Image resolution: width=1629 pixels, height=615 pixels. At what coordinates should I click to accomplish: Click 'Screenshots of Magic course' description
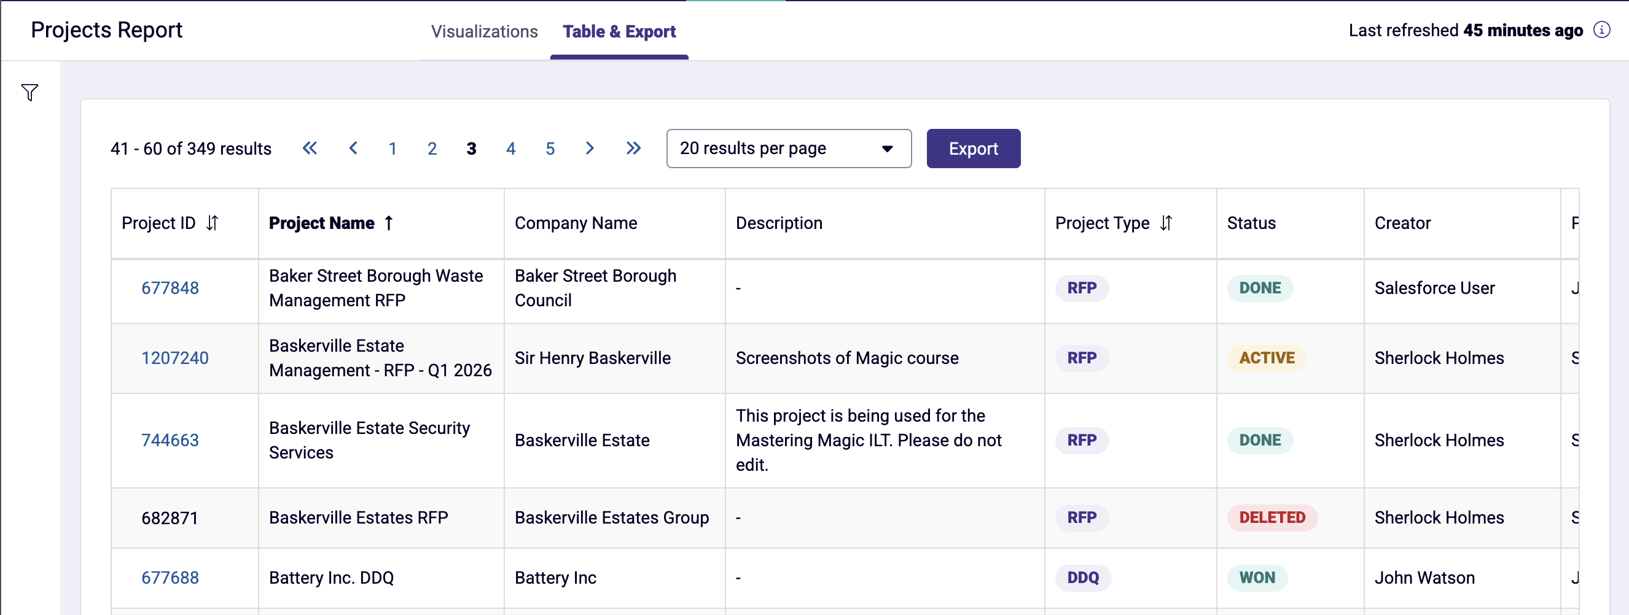[847, 358]
